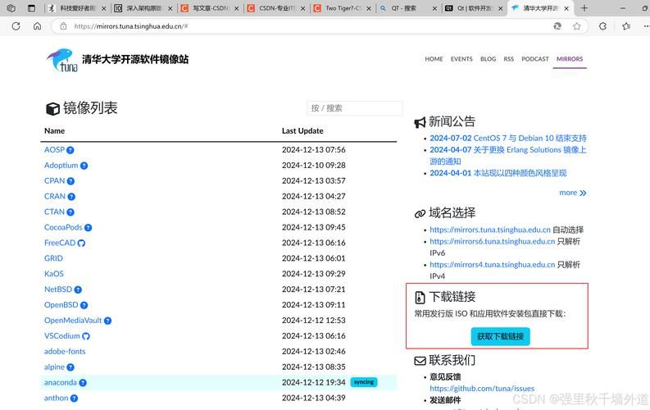Click the tuna logo
Image resolution: width=650 pixels, height=410 pixels.
(62, 61)
